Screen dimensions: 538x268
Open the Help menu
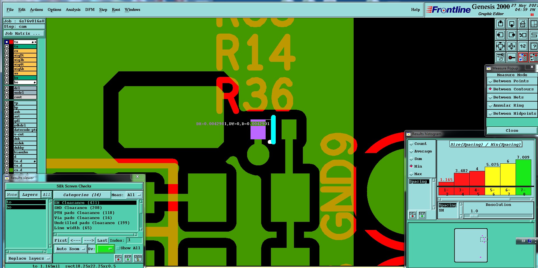[416, 10]
